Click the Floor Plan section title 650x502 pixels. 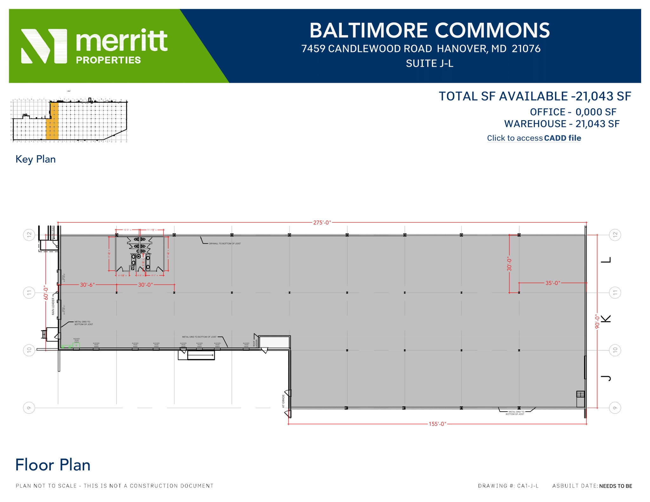tap(53, 465)
